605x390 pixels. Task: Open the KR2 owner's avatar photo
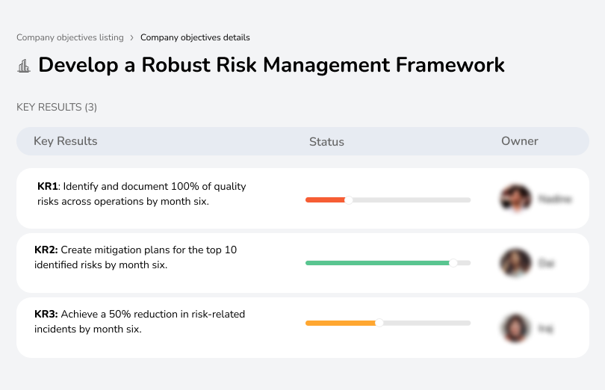(515, 263)
